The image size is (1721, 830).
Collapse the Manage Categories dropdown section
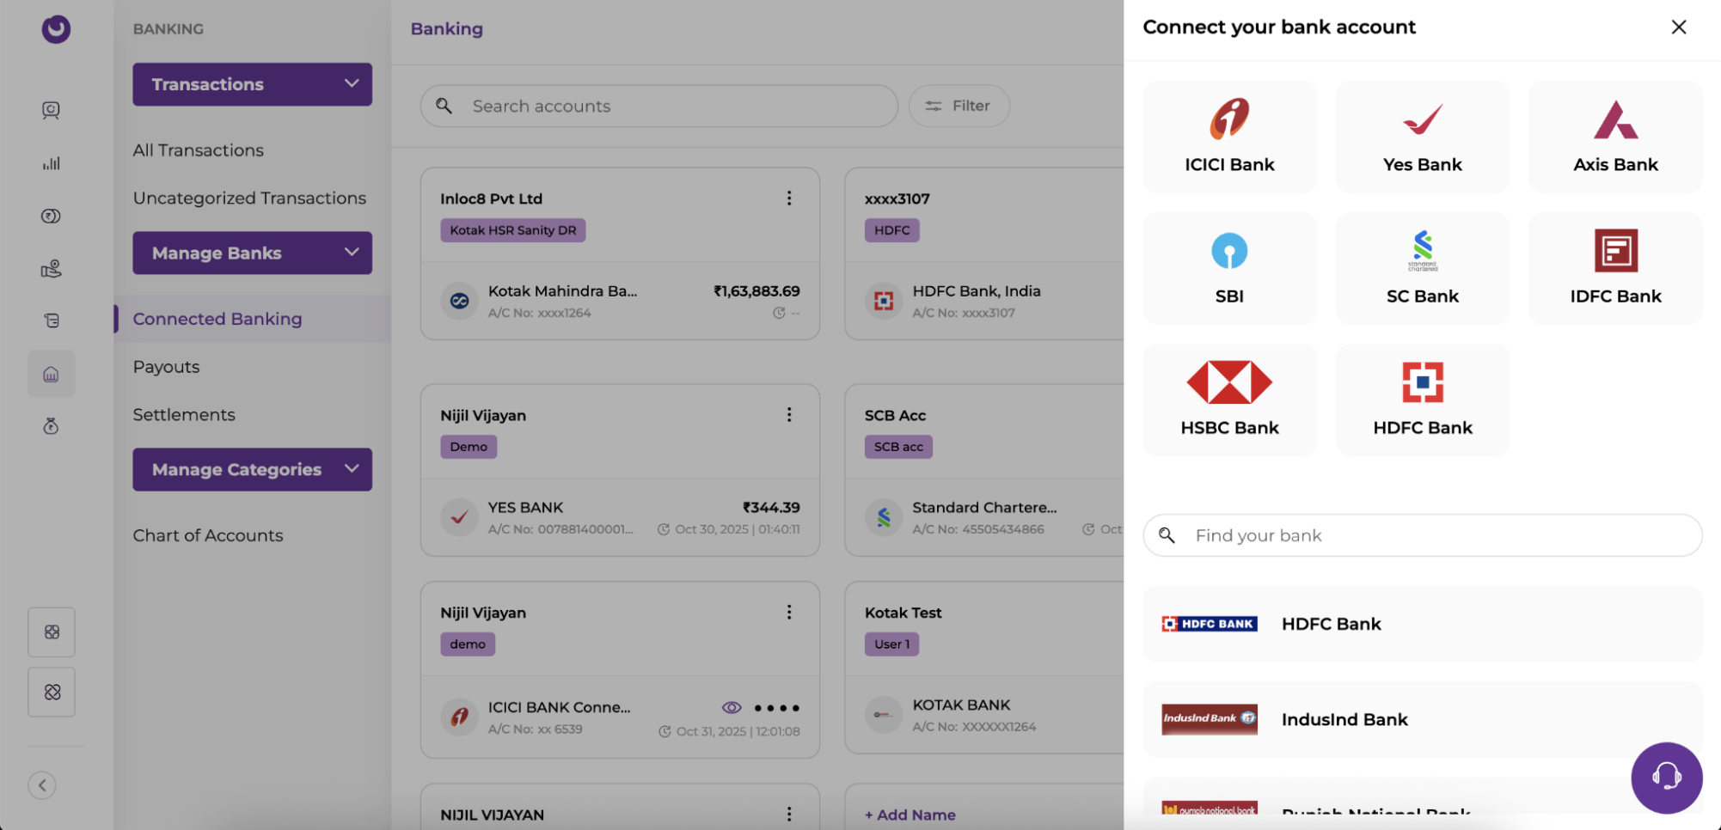(x=252, y=469)
